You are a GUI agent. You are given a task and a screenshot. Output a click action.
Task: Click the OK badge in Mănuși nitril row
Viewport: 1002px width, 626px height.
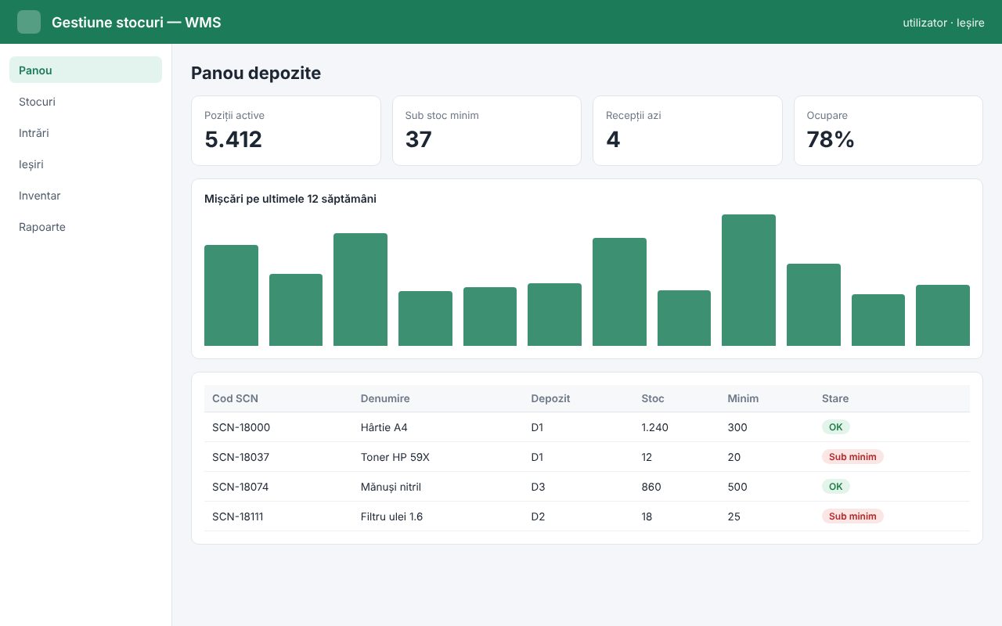click(x=836, y=487)
